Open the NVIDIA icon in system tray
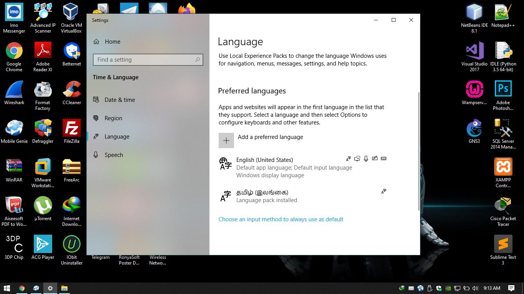 [448, 288]
